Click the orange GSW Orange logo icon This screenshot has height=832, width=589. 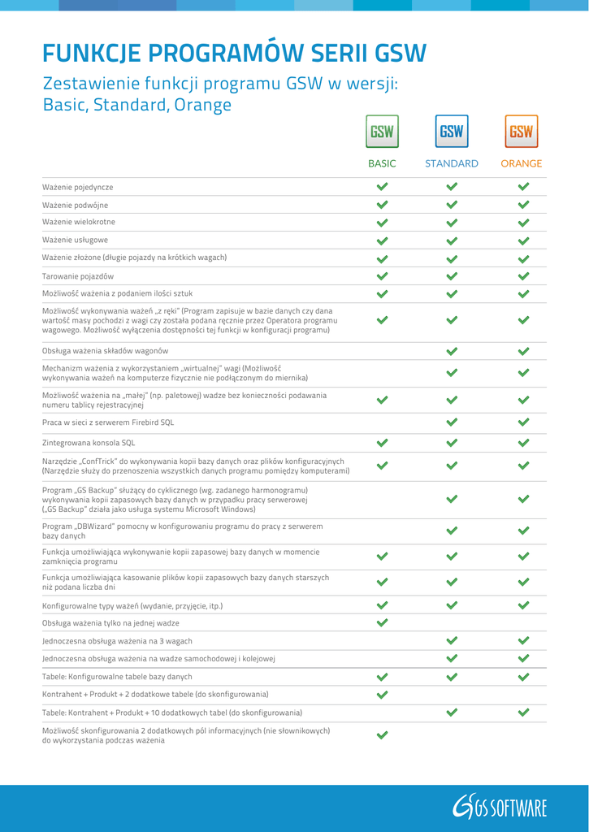click(522, 132)
